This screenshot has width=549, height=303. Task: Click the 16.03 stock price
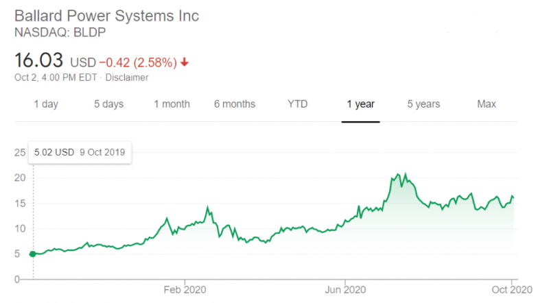tap(38, 61)
